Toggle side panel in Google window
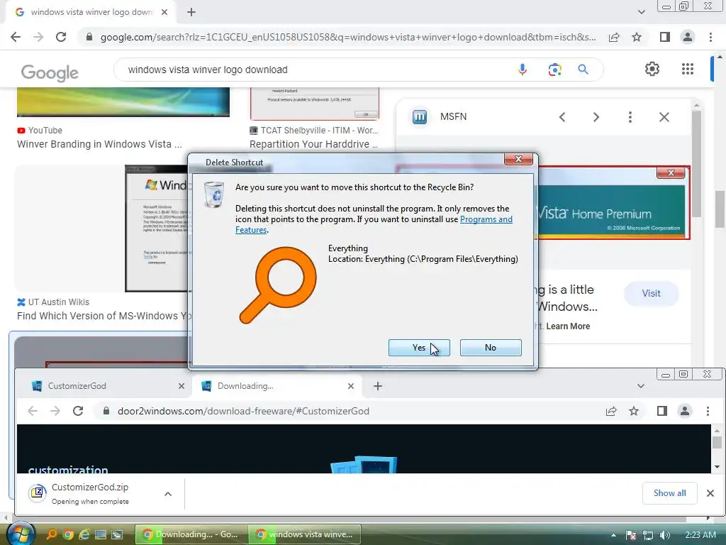This screenshot has width=726, height=545. coord(665,37)
